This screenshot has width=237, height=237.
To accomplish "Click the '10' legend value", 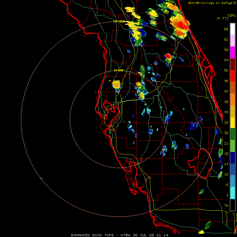I will tap(226, 174).
